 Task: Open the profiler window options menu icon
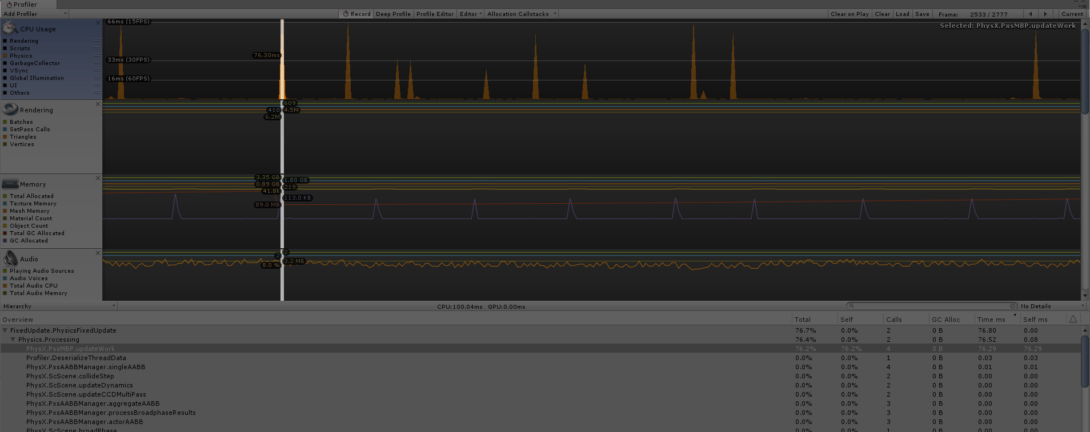[x=1084, y=5]
